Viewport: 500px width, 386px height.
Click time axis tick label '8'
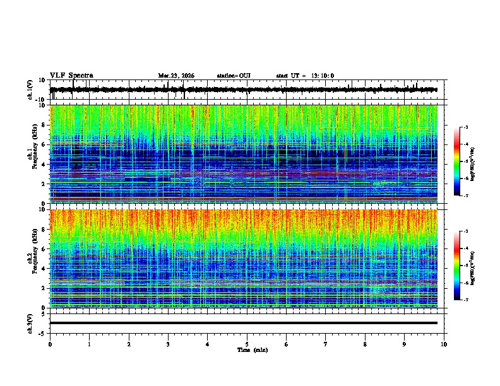point(365,344)
